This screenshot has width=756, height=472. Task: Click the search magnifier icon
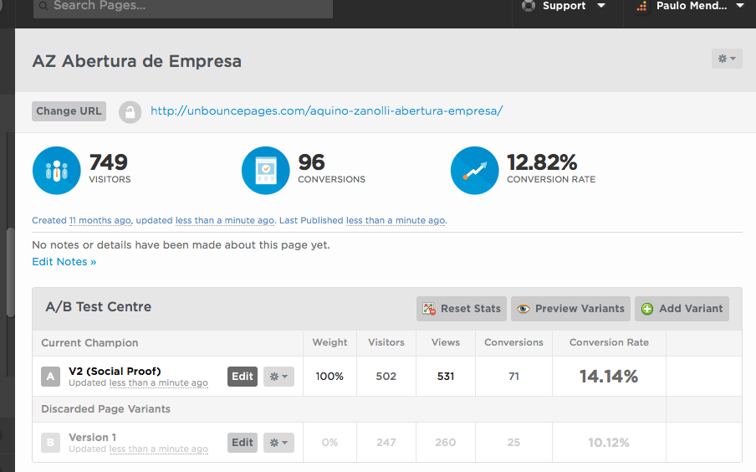(43, 6)
